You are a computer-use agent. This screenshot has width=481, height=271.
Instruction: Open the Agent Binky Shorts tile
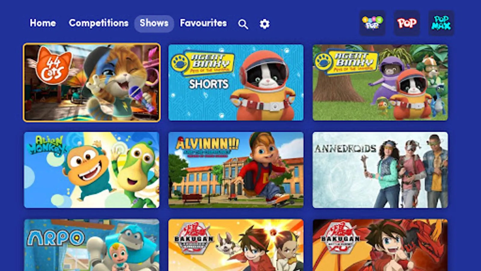click(x=236, y=83)
